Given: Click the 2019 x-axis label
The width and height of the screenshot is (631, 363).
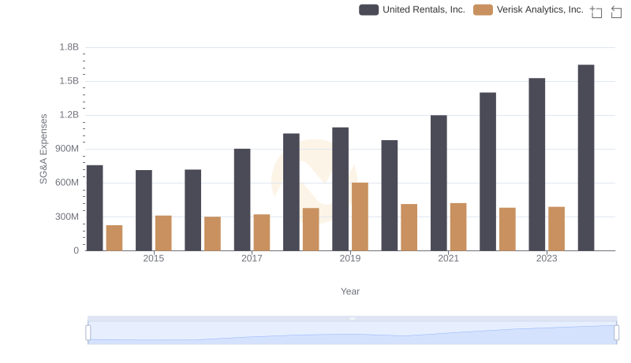Looking at the screenshot, I should coord(349,258).
